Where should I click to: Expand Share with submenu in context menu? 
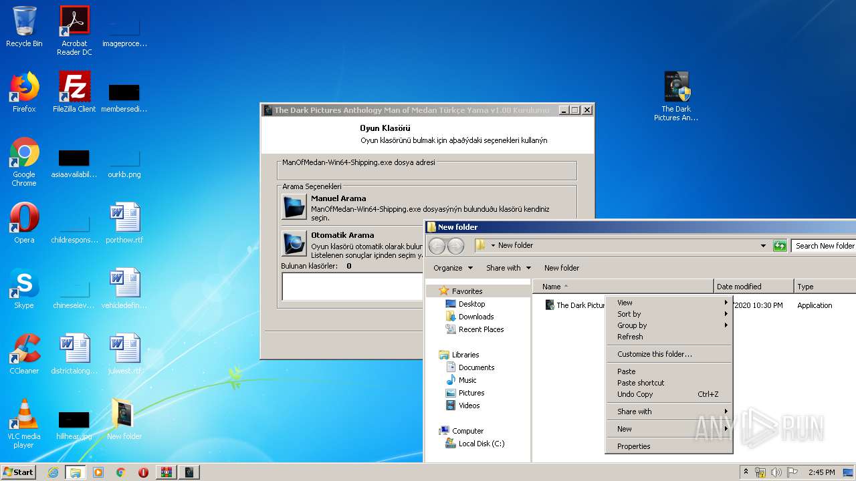pos(669,412)
